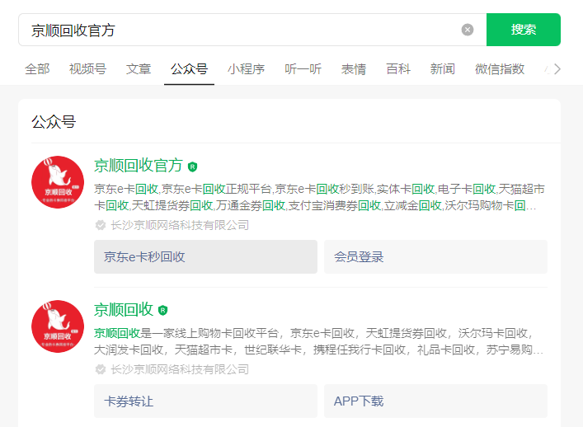
Task: Click the company checkmark icon under 京顺回收
Action: coord(101,369)
